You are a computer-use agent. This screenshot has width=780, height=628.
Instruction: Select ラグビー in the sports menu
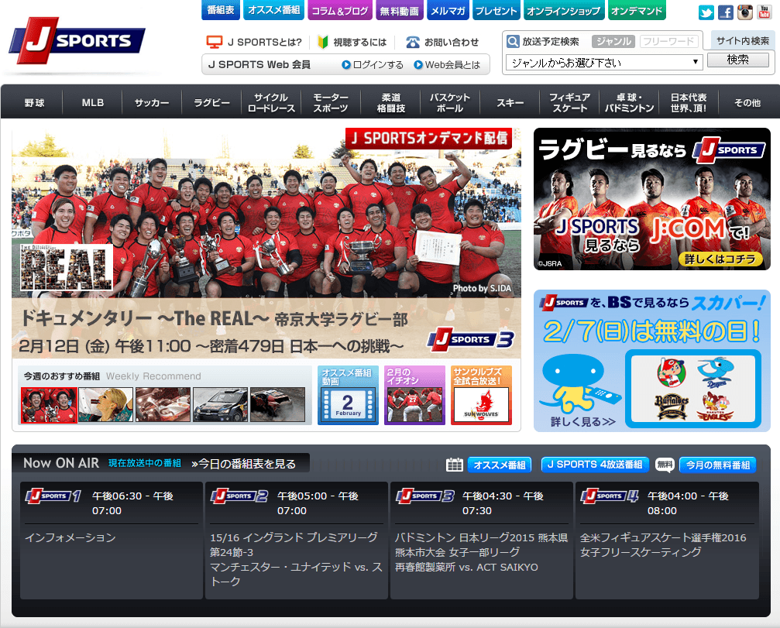pyautogui.click(x=211, y=102)
